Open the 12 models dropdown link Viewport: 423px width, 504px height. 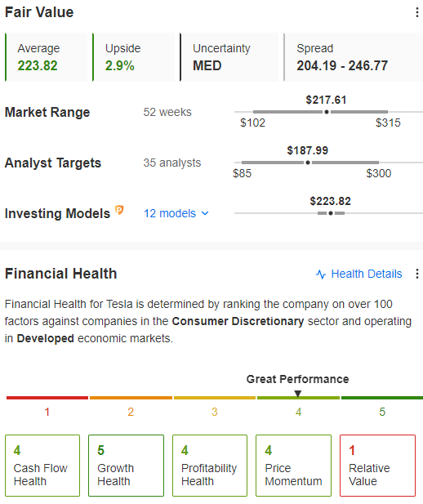tap(176, 213)
